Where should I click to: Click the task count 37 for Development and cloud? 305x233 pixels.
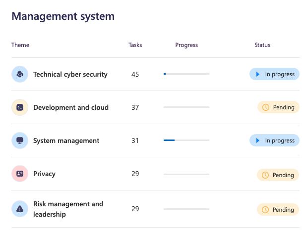[135, 107]
